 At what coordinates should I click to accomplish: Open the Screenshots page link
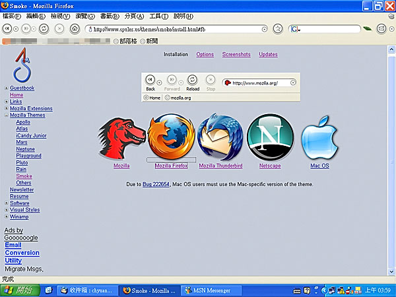(236, 55)
